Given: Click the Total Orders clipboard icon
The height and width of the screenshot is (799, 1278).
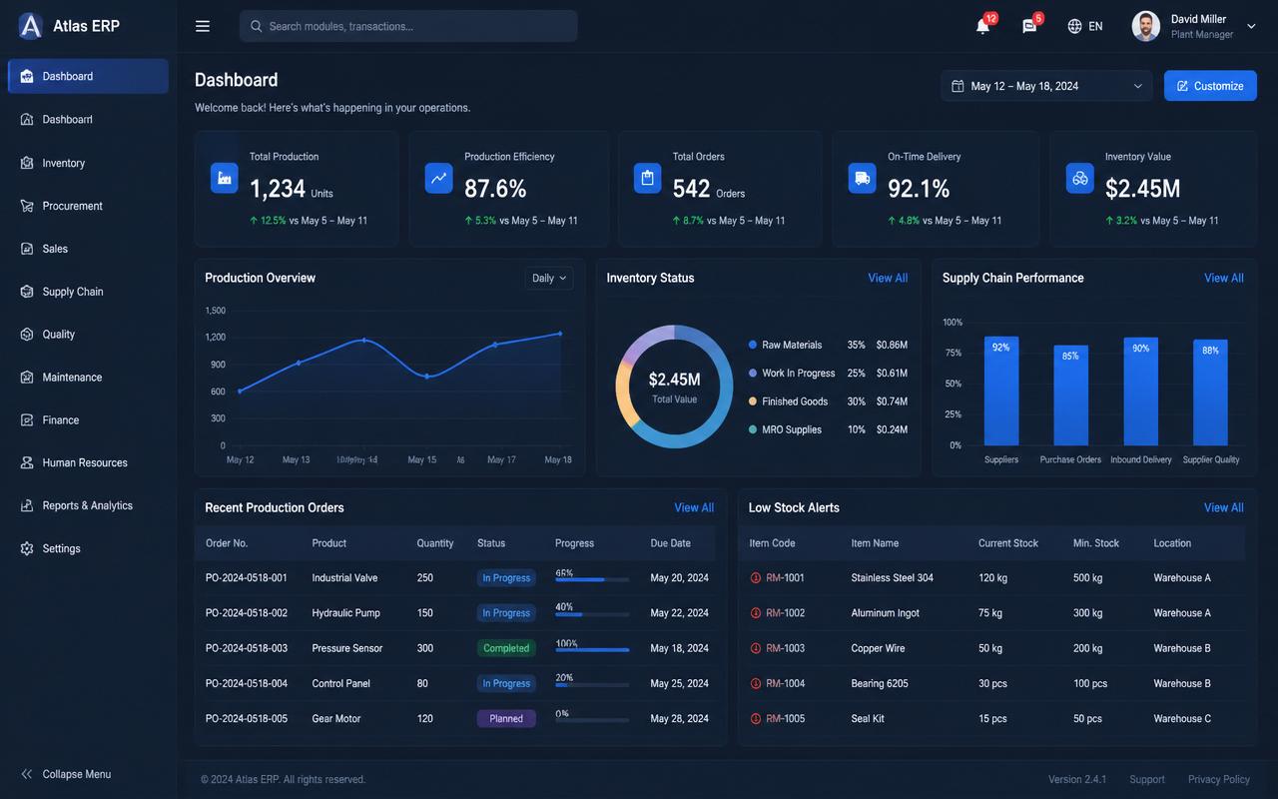Looking at the screenshot, I should [648, 178].
